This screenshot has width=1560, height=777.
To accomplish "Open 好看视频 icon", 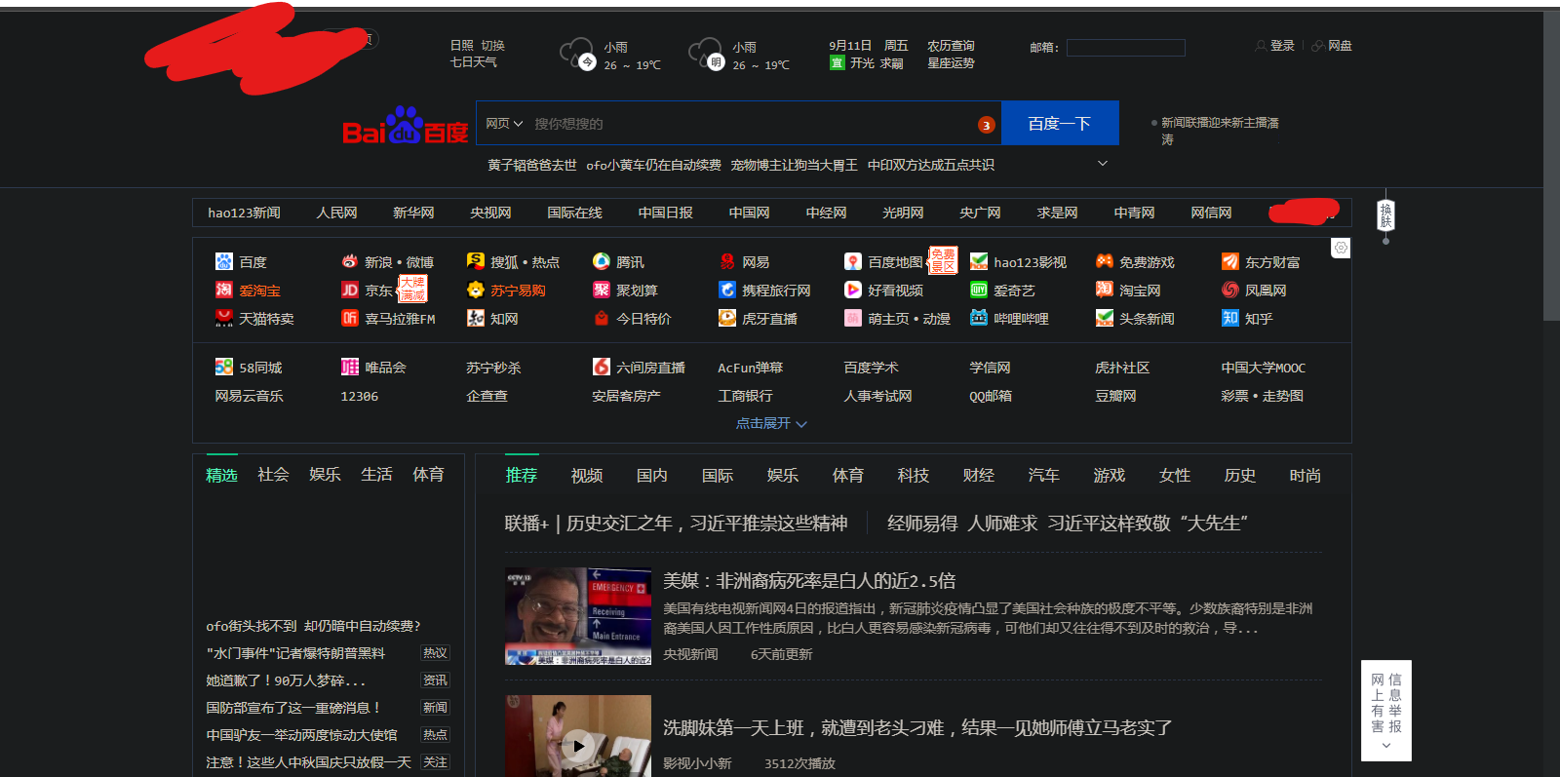I will click(853, 290).
